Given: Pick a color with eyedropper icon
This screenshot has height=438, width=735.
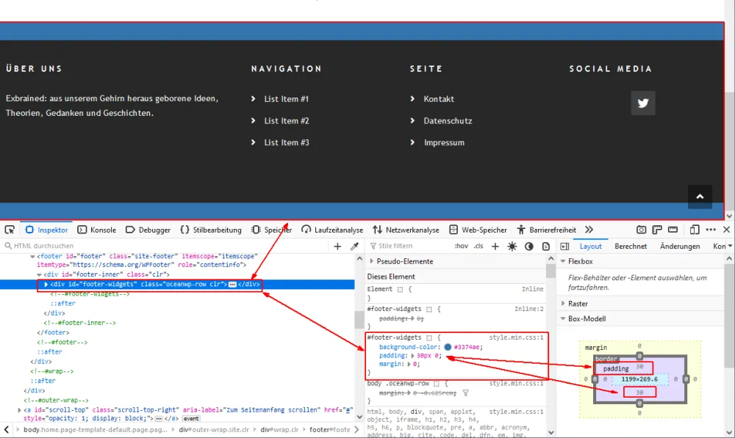Looking at the screenshot, I should click(355, 246).
